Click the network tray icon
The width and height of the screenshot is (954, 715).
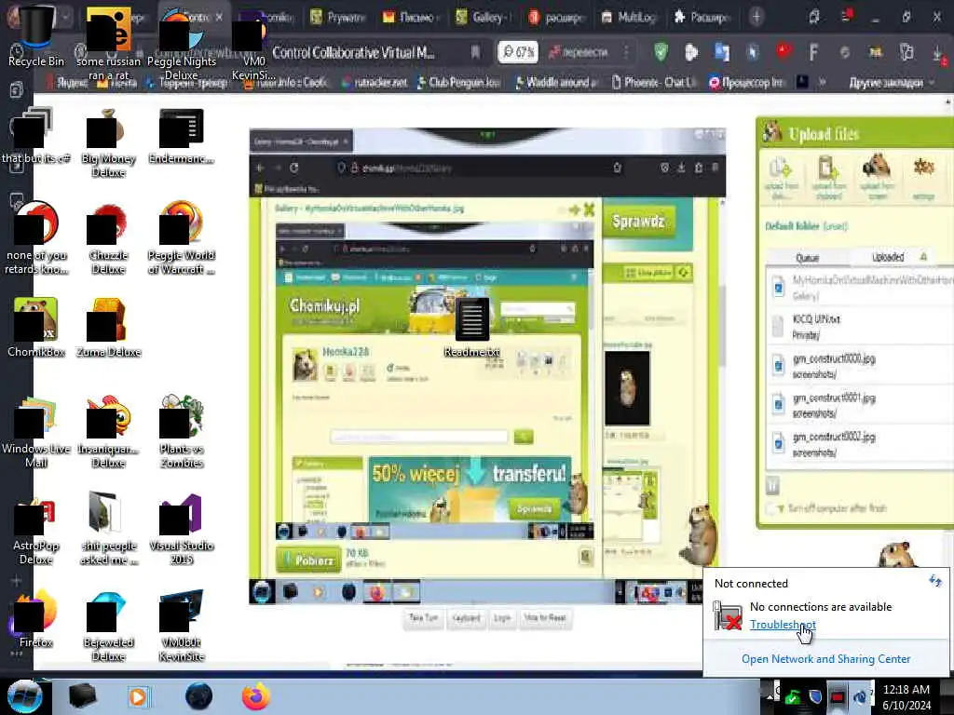pyautogui.click(x=838, y=697)
